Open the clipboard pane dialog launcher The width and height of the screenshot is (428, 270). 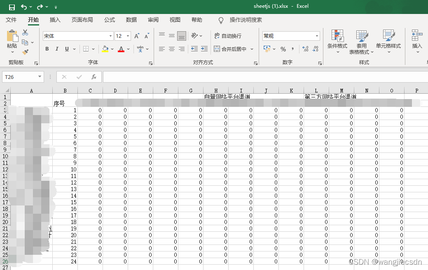pyautogui.click(x=36, y=63)
